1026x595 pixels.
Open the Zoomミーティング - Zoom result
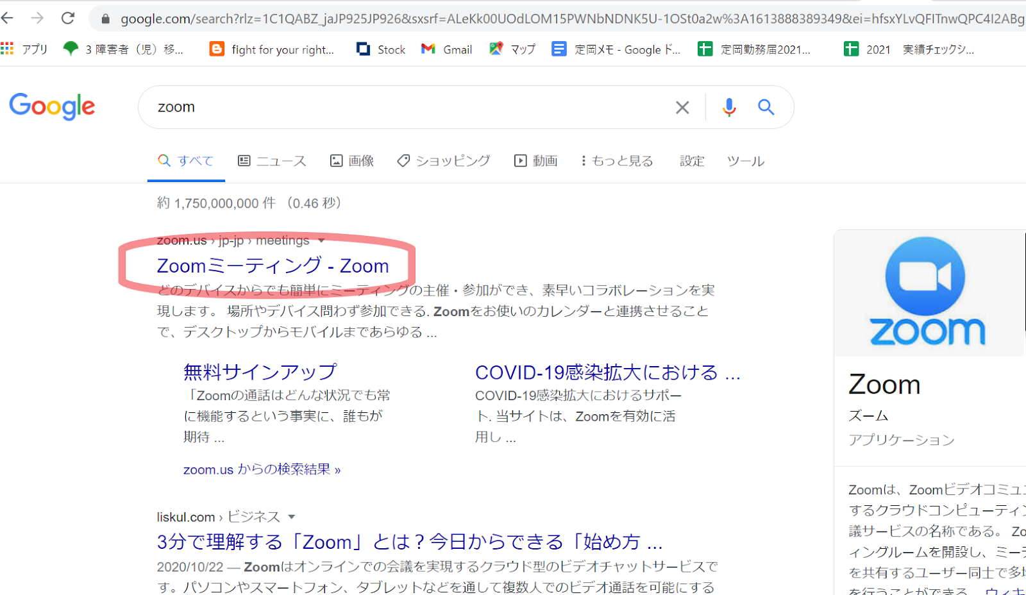(x=273, y=265)
